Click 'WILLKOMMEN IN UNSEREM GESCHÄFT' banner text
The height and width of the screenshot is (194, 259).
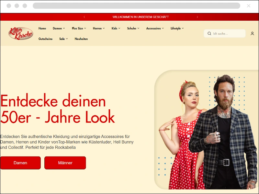pyautogui.click(x=141, y=17)
